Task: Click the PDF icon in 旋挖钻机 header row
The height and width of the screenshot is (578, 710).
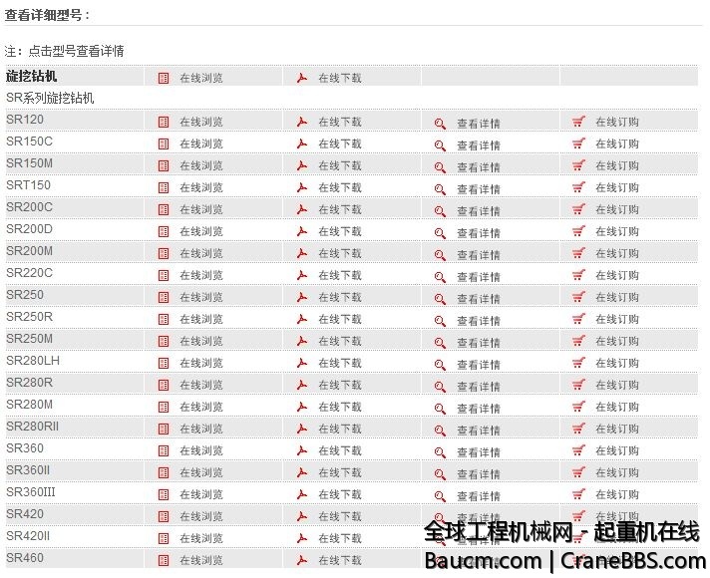Action: coord(301,78)
